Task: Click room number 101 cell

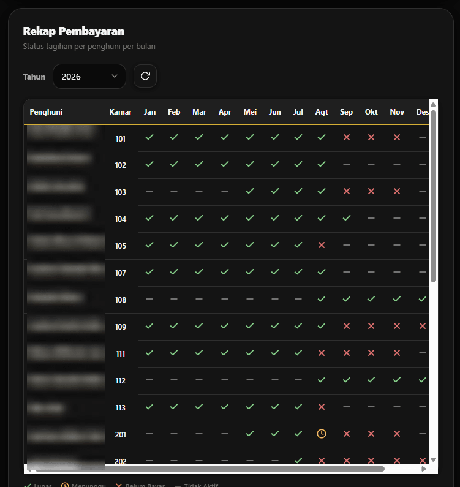Action: pos(121,139)
